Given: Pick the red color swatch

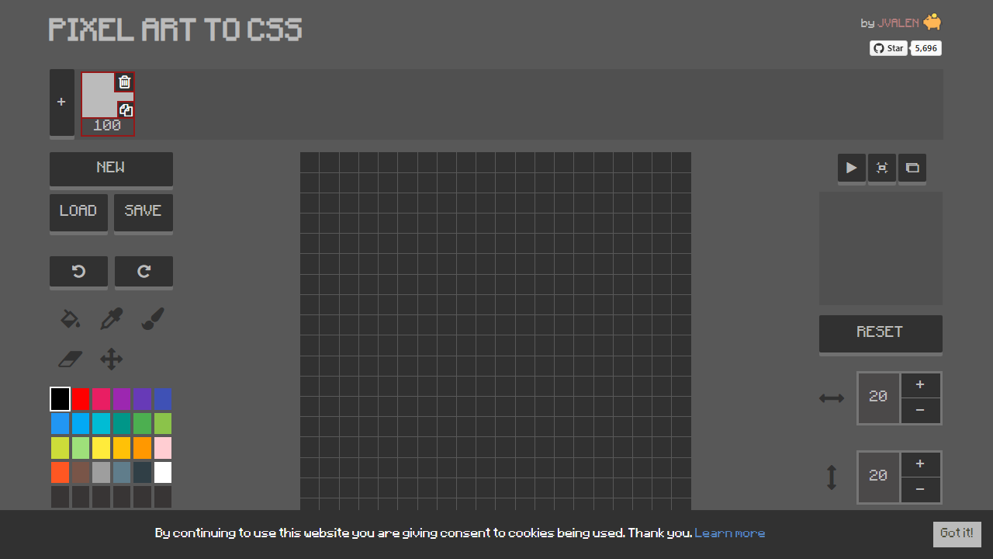Looking at the screenshot, I should coord(81,399).
